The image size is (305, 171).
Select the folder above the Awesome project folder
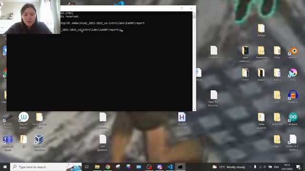click(261, 30)
